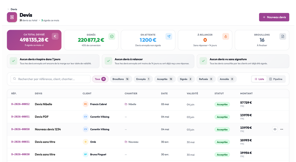Open quote reference D-2026-00031
The image size is (296, 162).
coord(20,142)
